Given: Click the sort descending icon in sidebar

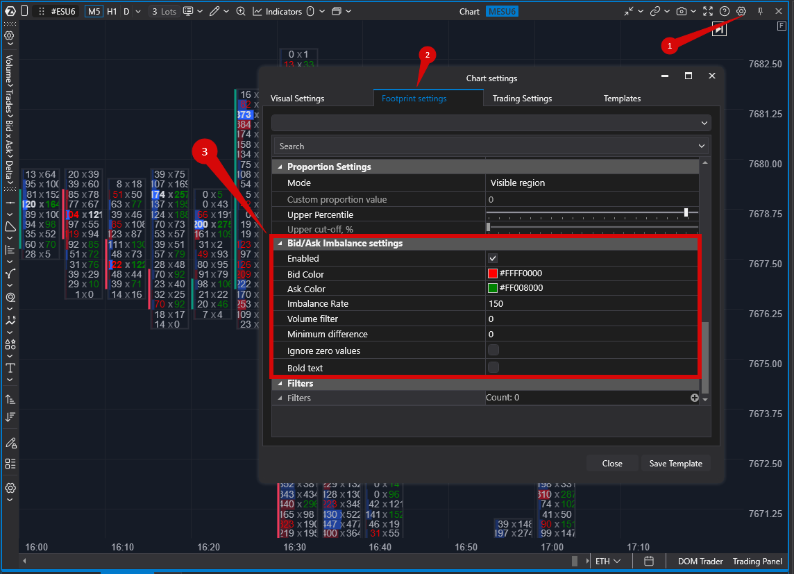Looking at the screenshot, I should pyautogui.click(x=10, y=417).
